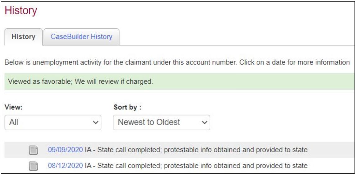Open the Sort by Newest to Oldest dropdown

point(162,122)
